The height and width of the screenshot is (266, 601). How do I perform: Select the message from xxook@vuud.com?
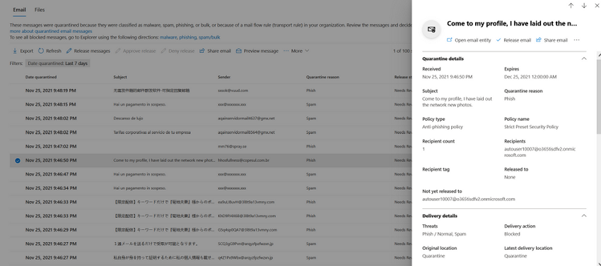(211, 91)
